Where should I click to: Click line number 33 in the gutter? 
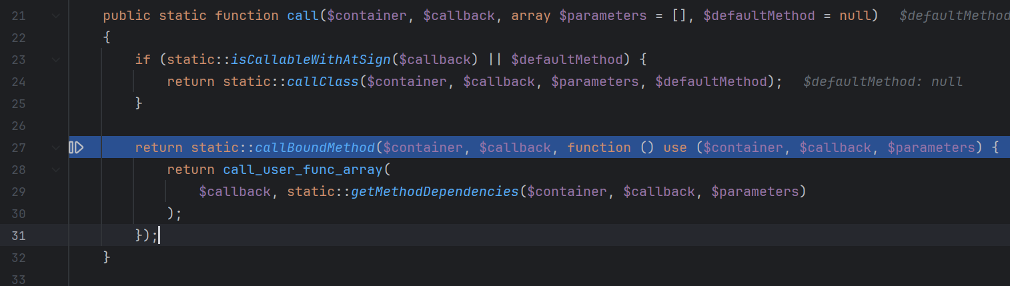(19, 279)
